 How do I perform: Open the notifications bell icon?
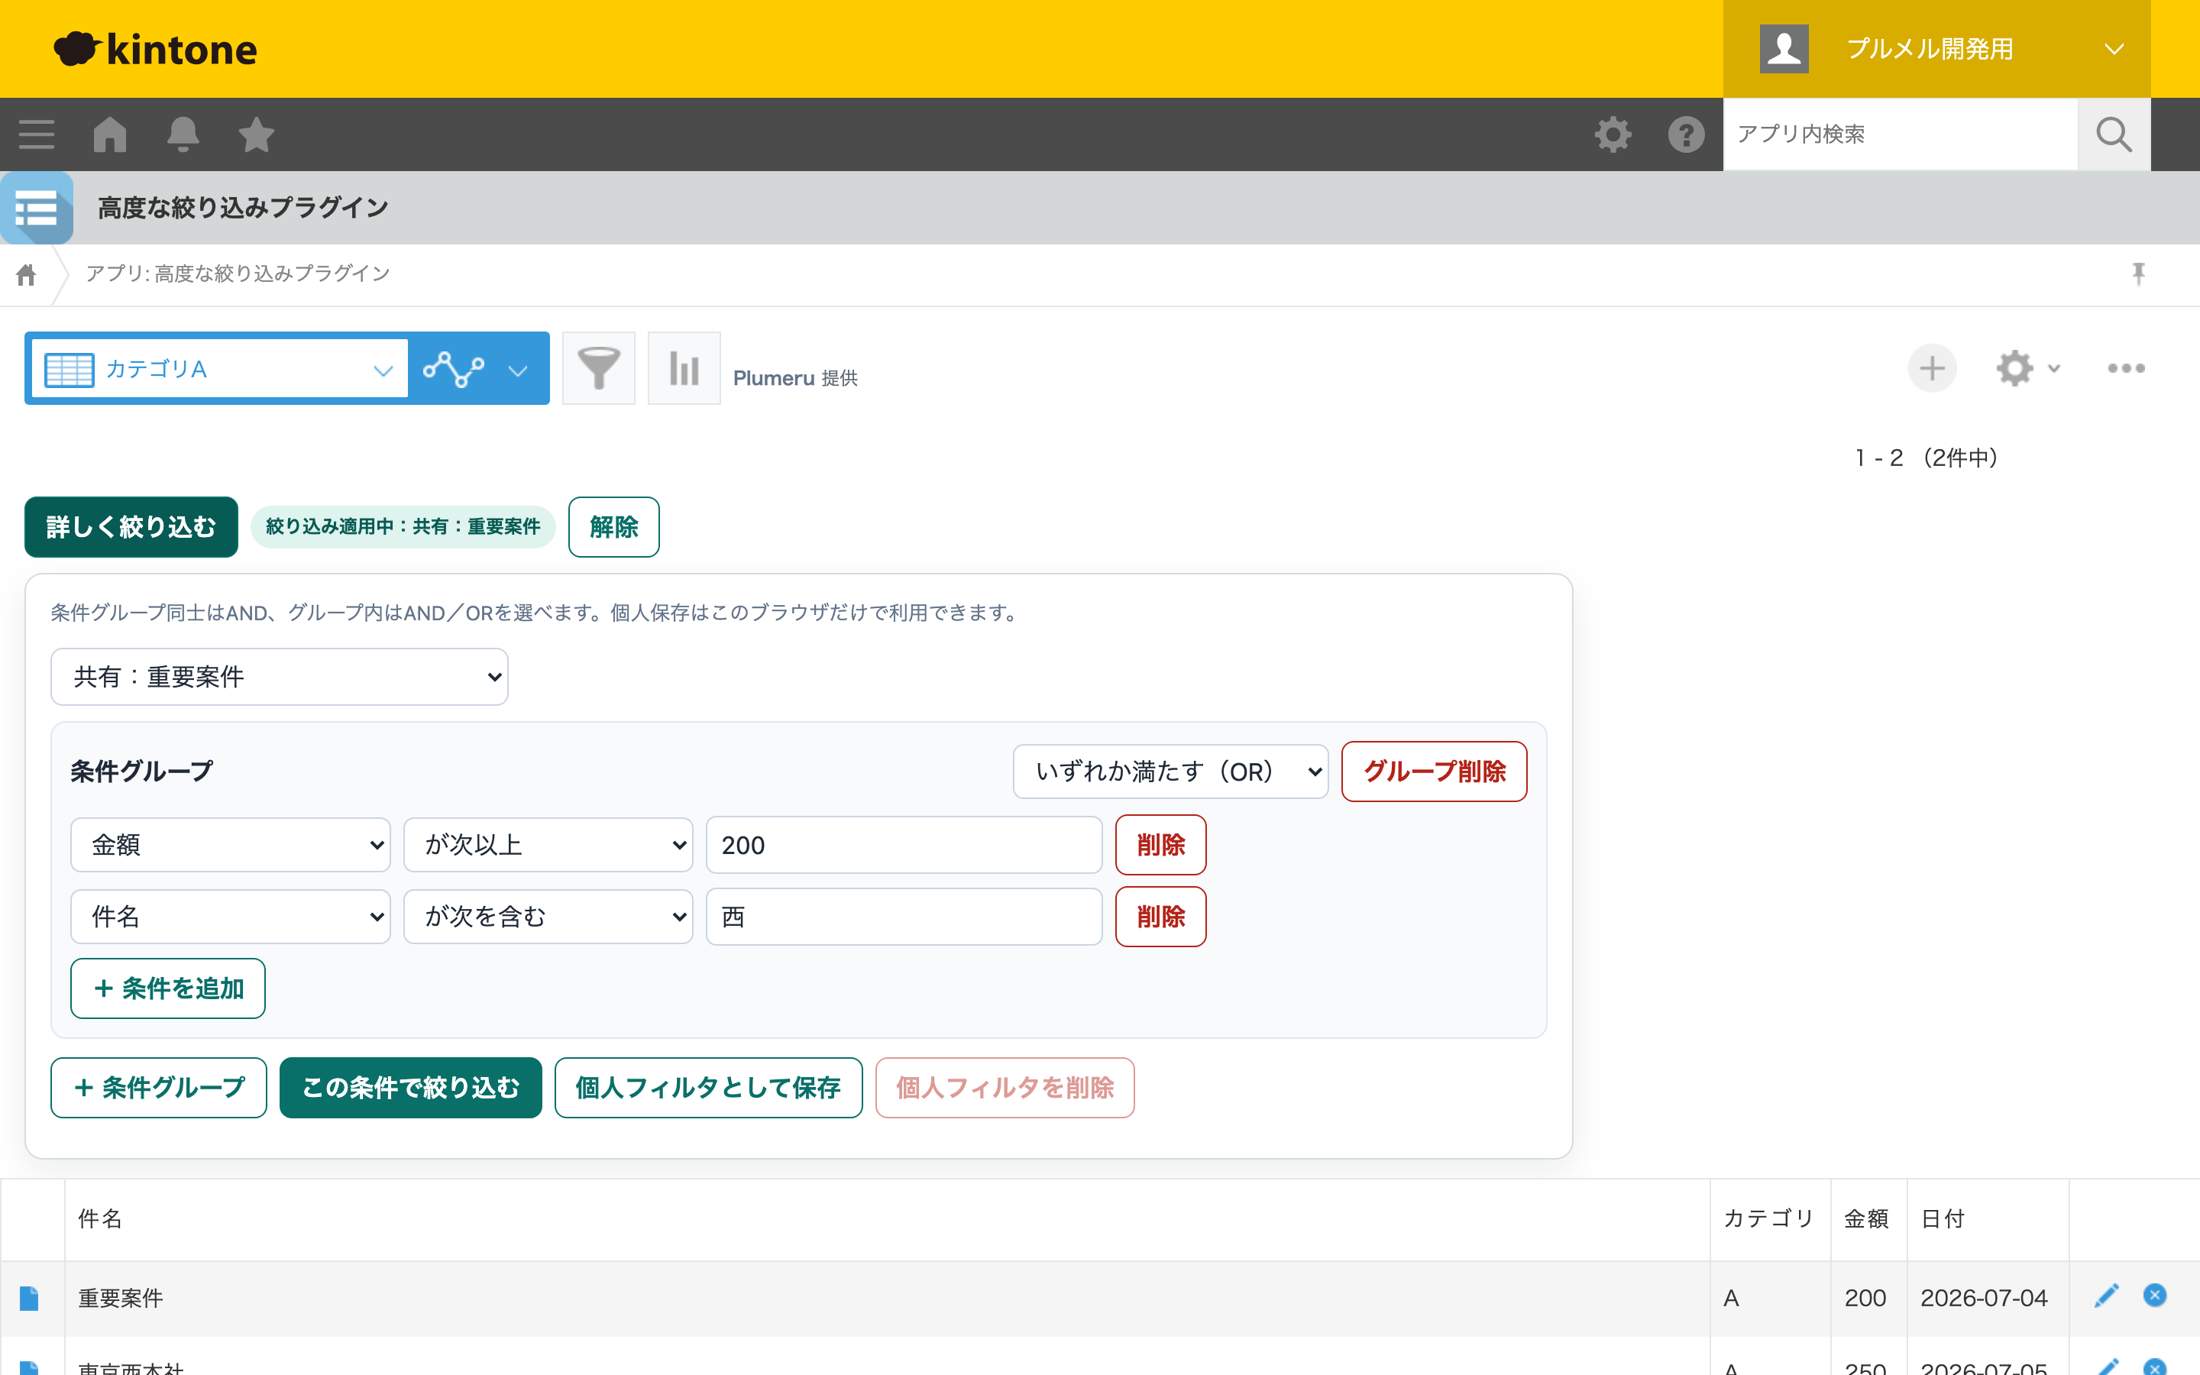183,134
